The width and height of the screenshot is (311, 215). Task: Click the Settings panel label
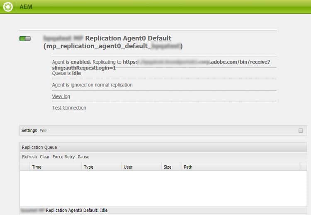coord(29,131)
